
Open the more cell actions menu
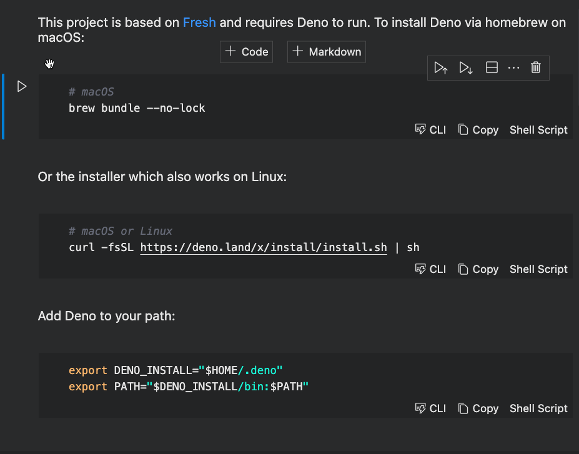(x=513, y=67)
